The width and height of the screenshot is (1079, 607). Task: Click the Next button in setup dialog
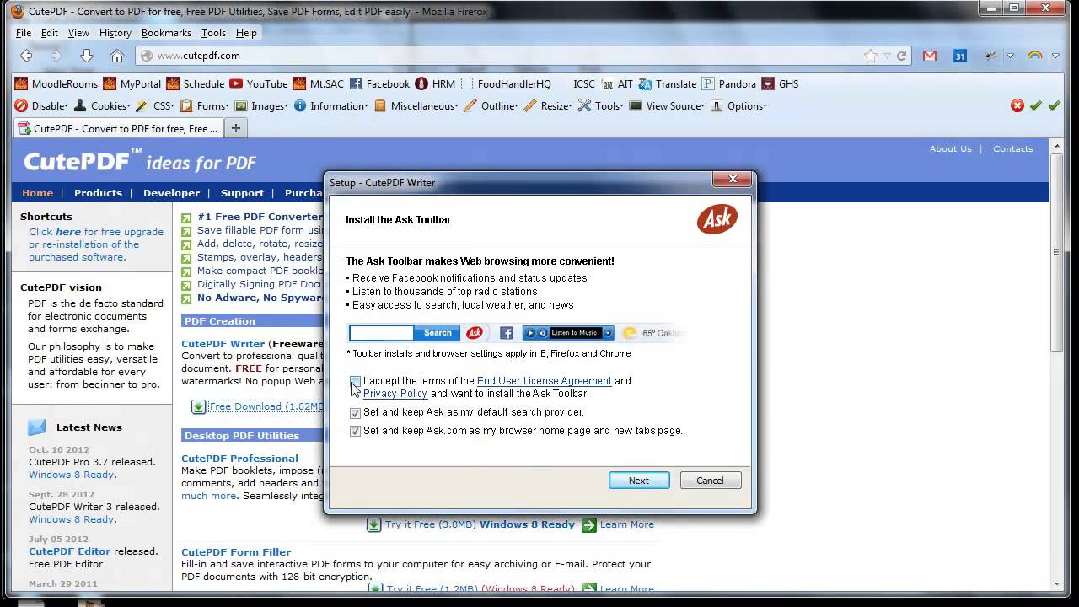(x=639, y=481)
